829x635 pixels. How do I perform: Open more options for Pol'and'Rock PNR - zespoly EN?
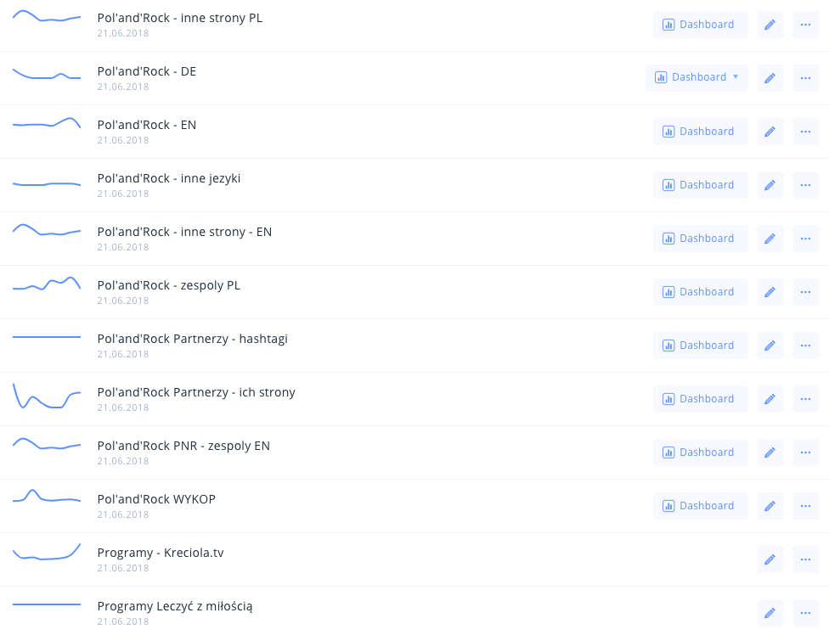tap(805, 452)
